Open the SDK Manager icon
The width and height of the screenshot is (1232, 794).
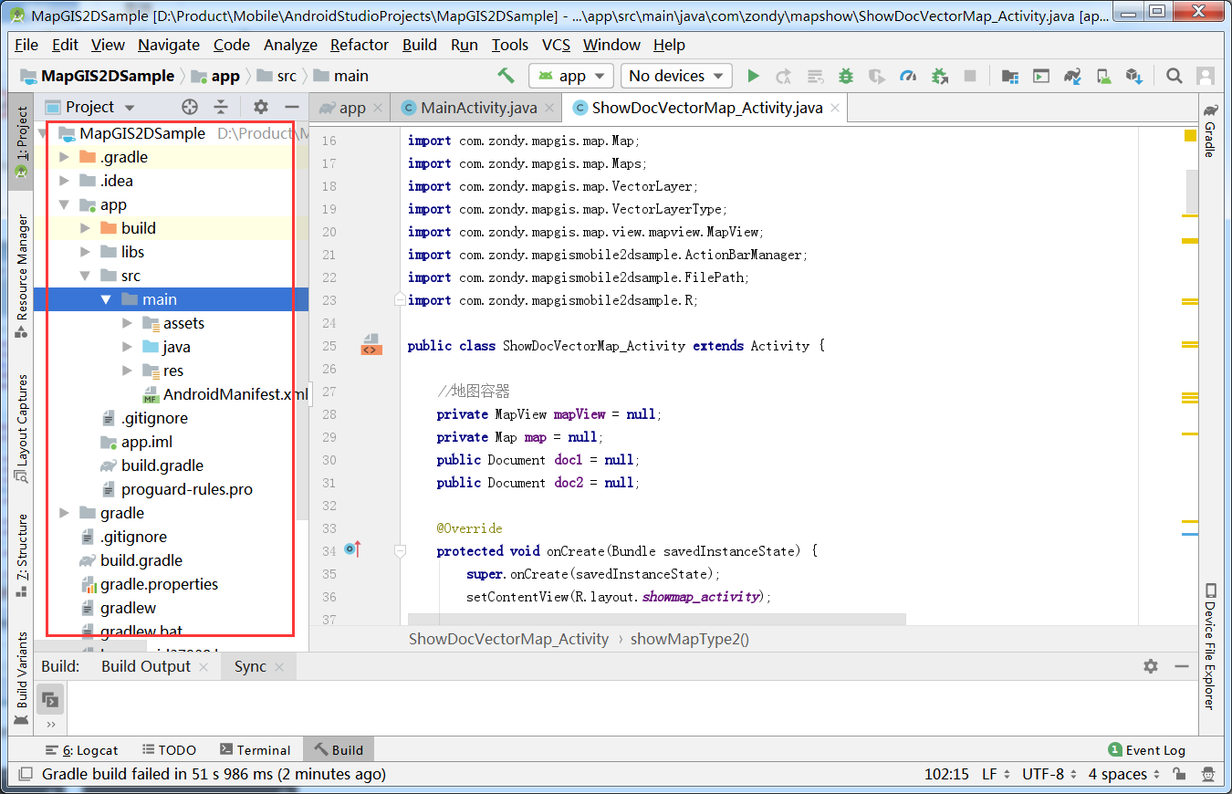tap(1133, 76)
